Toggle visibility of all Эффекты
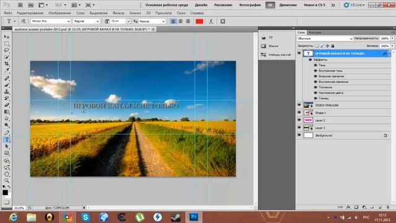This screenshot has width=396, height=223. [x=311, y=60]
